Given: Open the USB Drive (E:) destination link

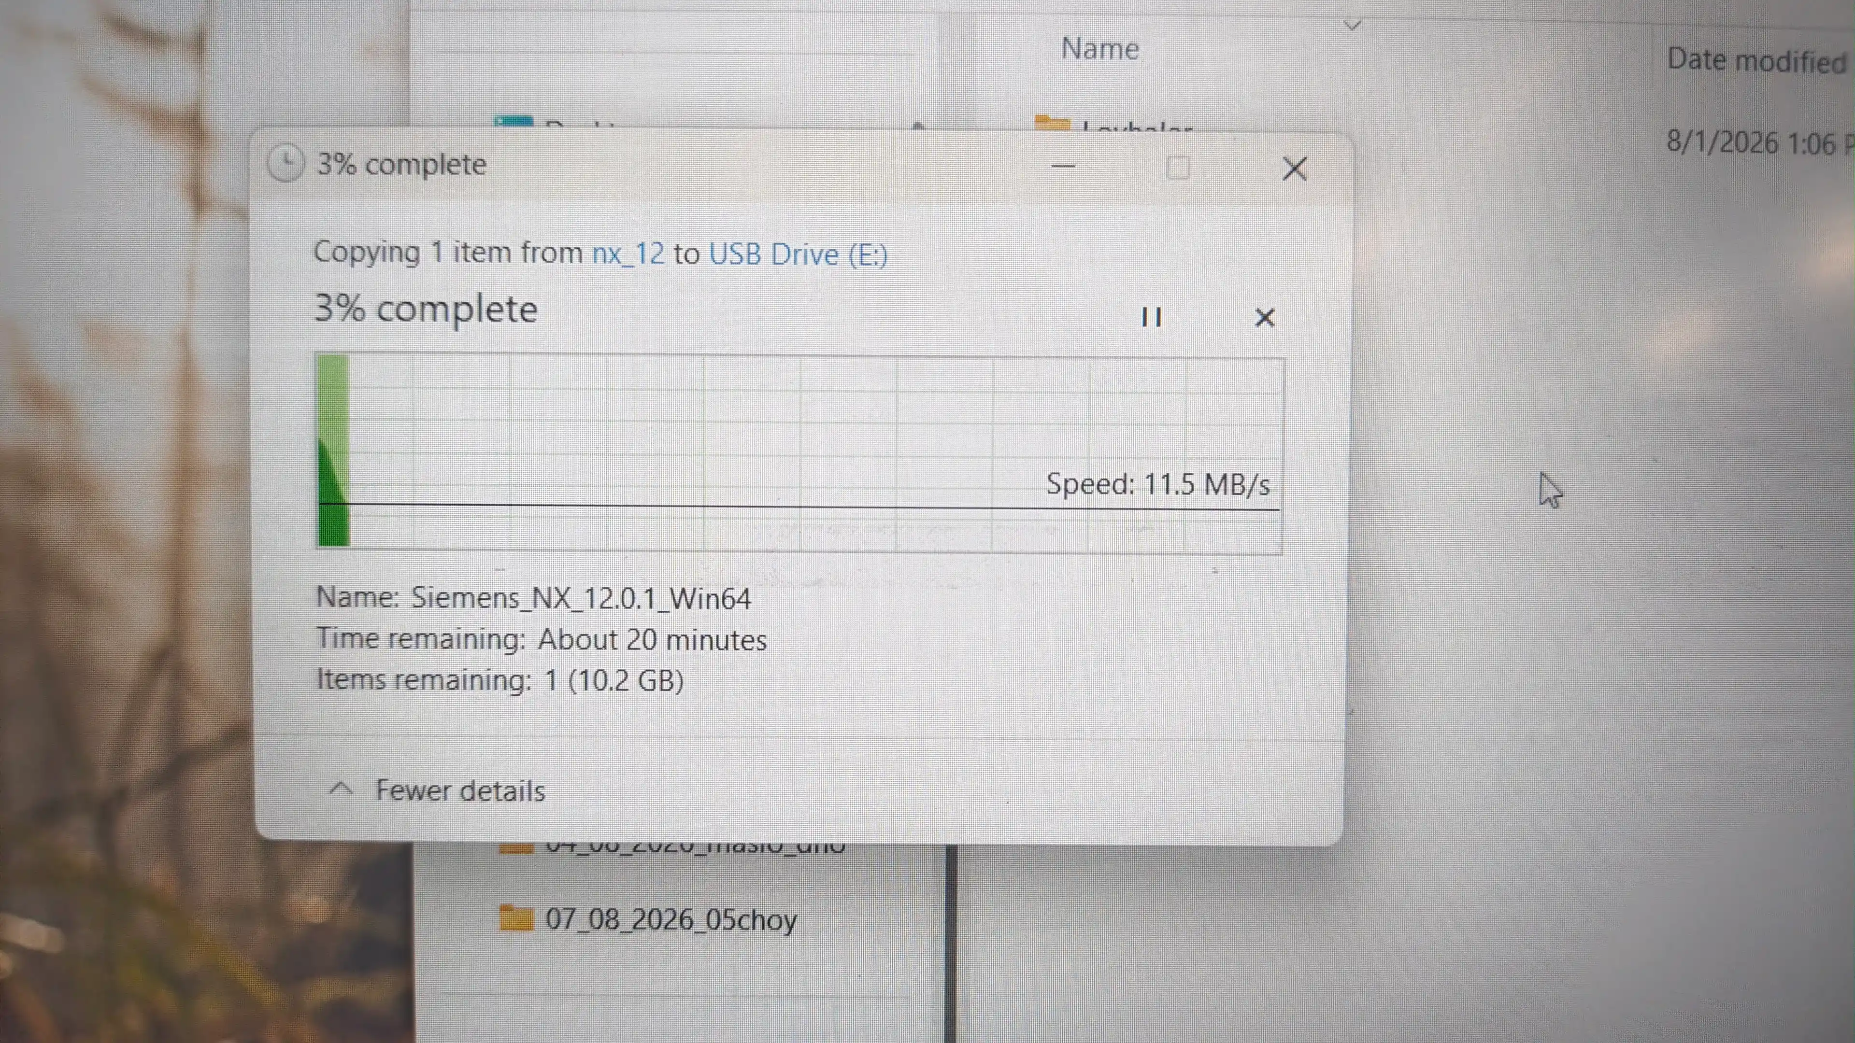Looking at the screenshot, I should point(799,255).
